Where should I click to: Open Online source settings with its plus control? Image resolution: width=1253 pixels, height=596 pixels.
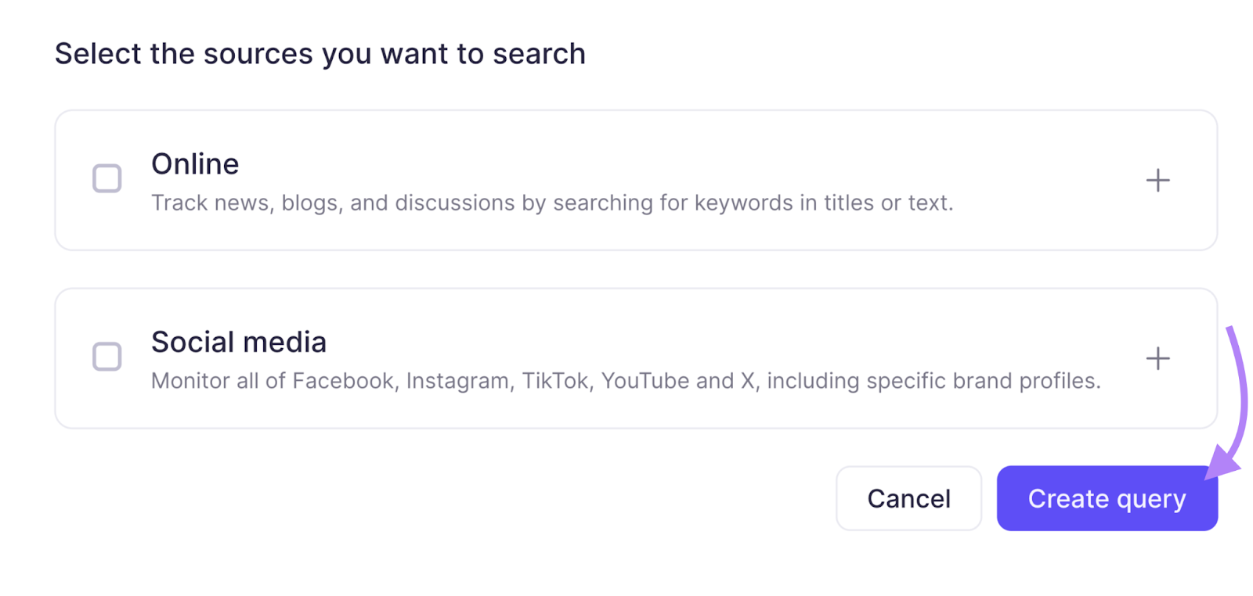point(1157,180)
